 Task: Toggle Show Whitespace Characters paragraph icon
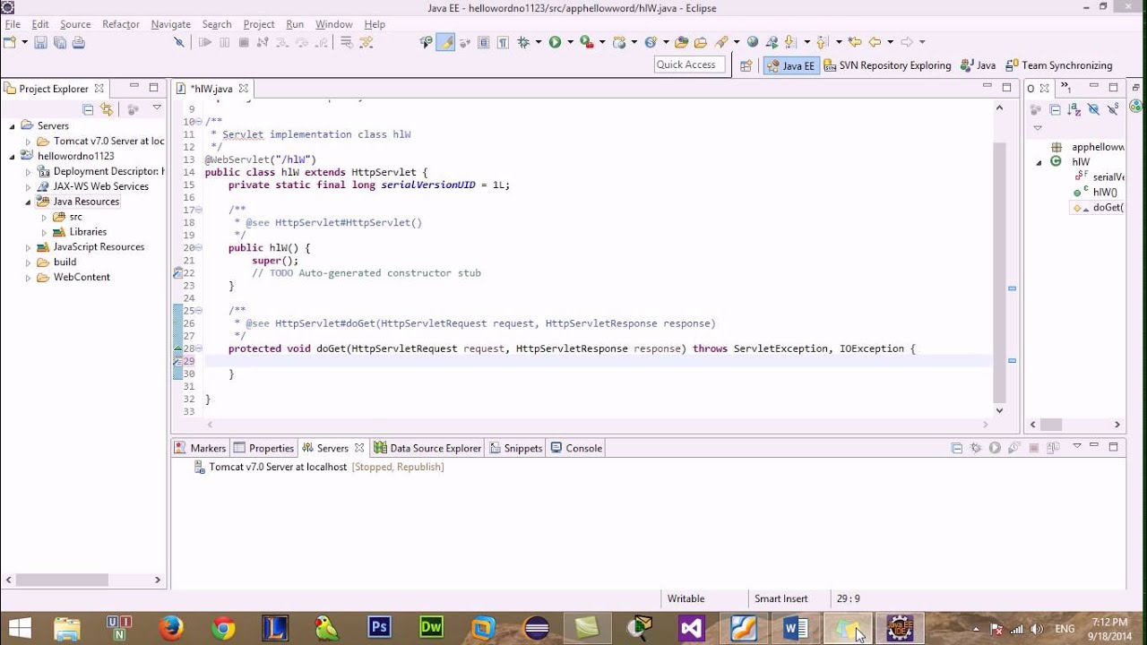click(503, 42)
